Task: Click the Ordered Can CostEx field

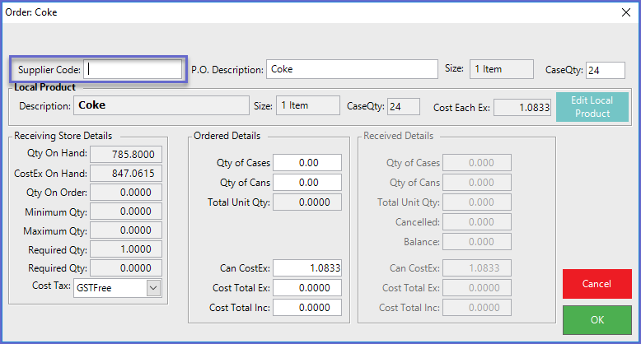Action: (x=306, y=268)
